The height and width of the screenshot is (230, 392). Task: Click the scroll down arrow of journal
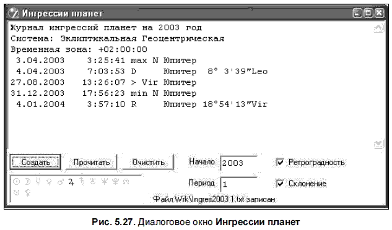(x=378, y=144)
